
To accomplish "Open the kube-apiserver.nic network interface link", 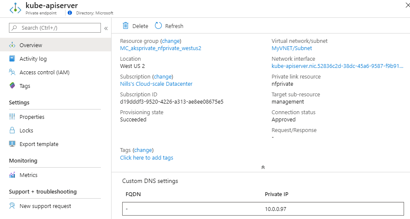I will (x=337, y=66).
